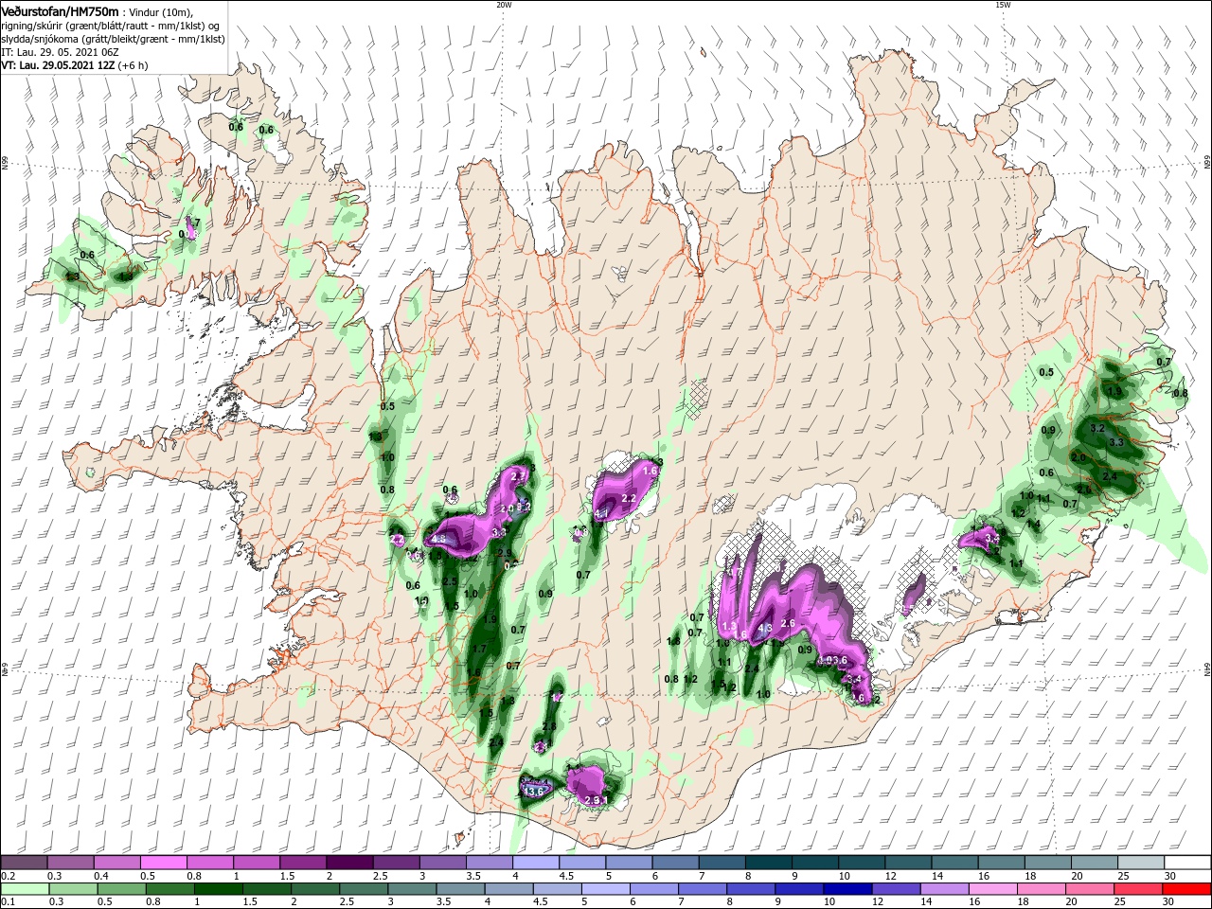The width and height of the screenshot is (1212, 909).
Task: Click the 'VT: Lau. 29.05.2021 12Z (+6 h)' line
Action: (x=74, y=65)
